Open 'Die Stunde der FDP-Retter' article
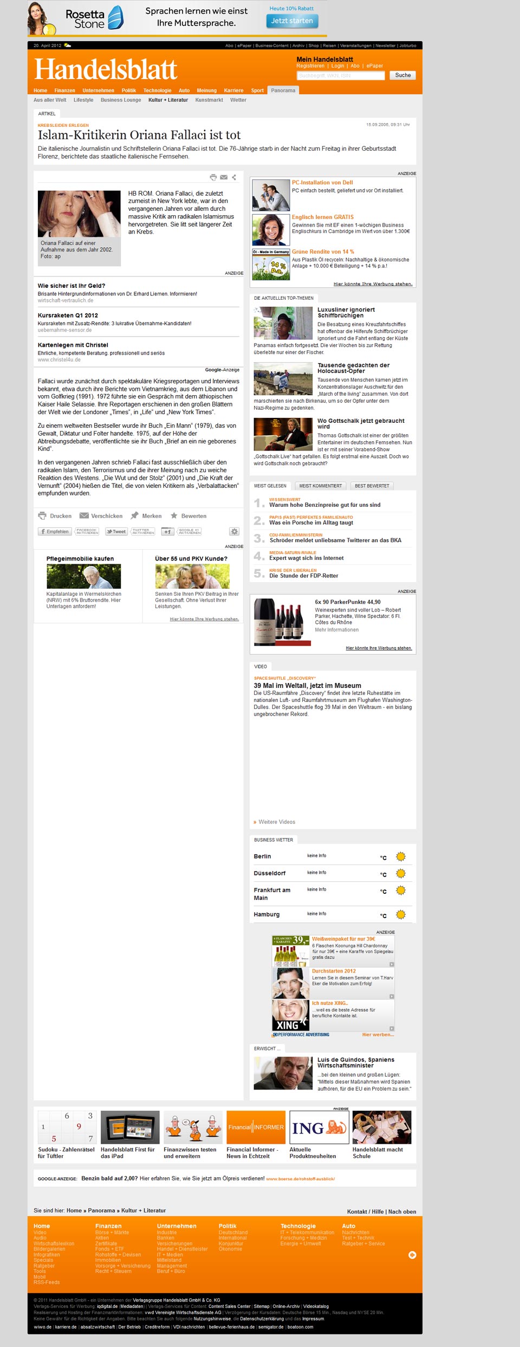 304,576
